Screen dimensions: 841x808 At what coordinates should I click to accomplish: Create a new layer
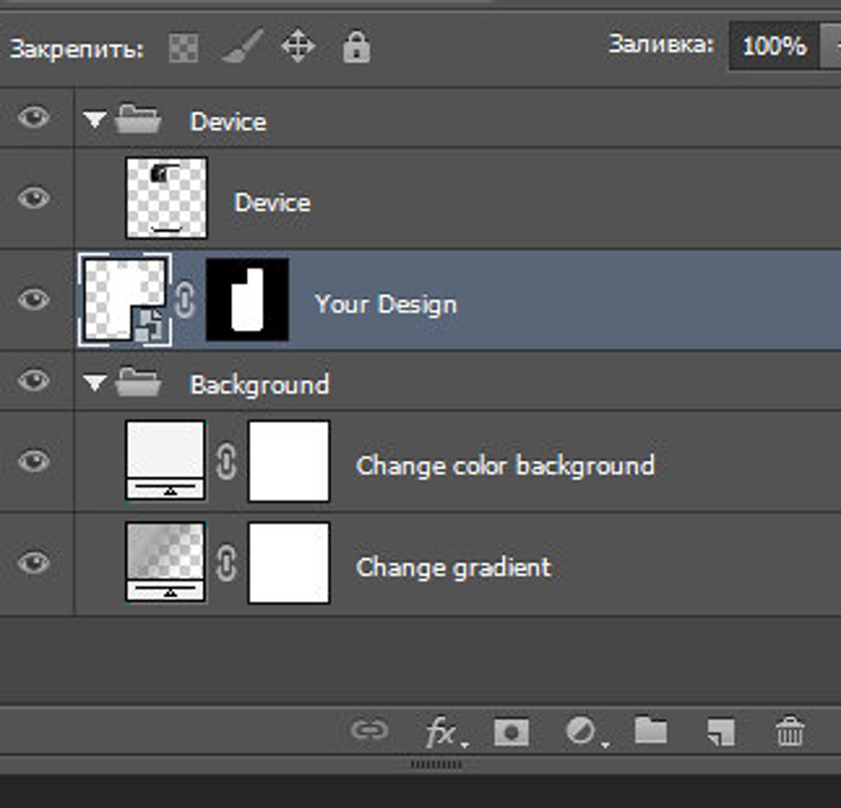(721, 733)
